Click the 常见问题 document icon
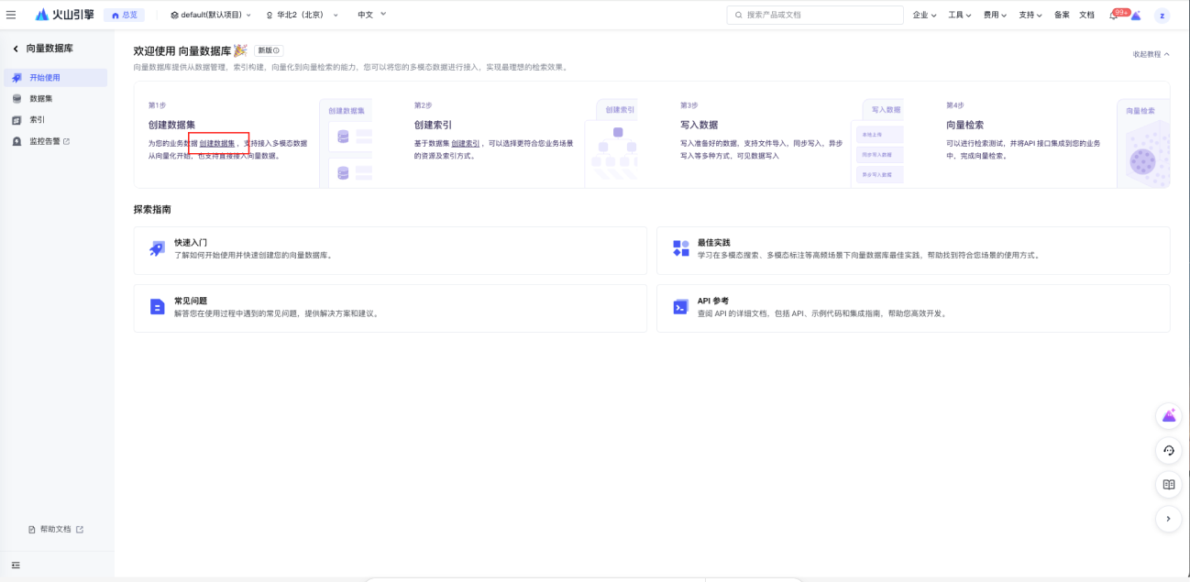This screenshot has width=1190, height=582. 157,307
